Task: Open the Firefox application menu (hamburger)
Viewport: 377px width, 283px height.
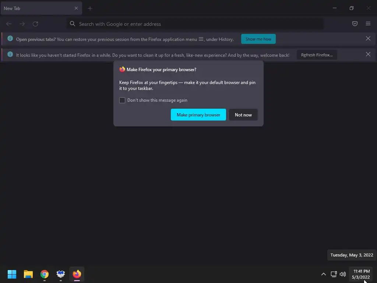Action: pyautogui.click(x=368, y=24)
